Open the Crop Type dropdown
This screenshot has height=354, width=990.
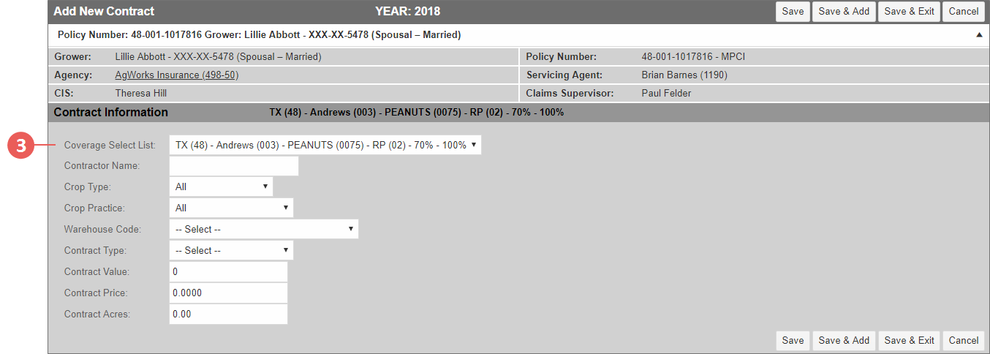coord(221,187)
